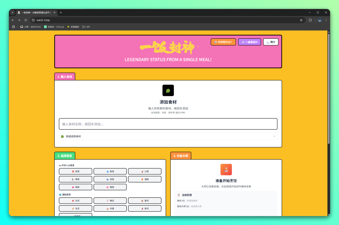Switch to the 3. 交给大师 tab label
Screen dimensions: 339x225
[181, 156]
